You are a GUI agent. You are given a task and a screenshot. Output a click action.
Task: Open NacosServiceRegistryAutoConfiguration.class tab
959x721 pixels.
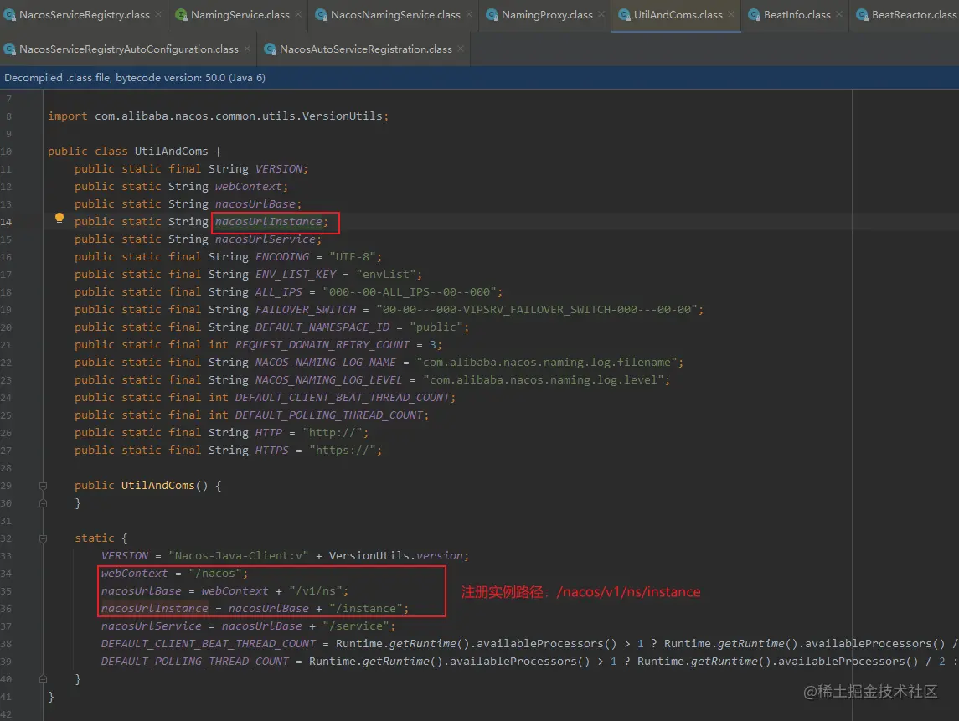128,49
